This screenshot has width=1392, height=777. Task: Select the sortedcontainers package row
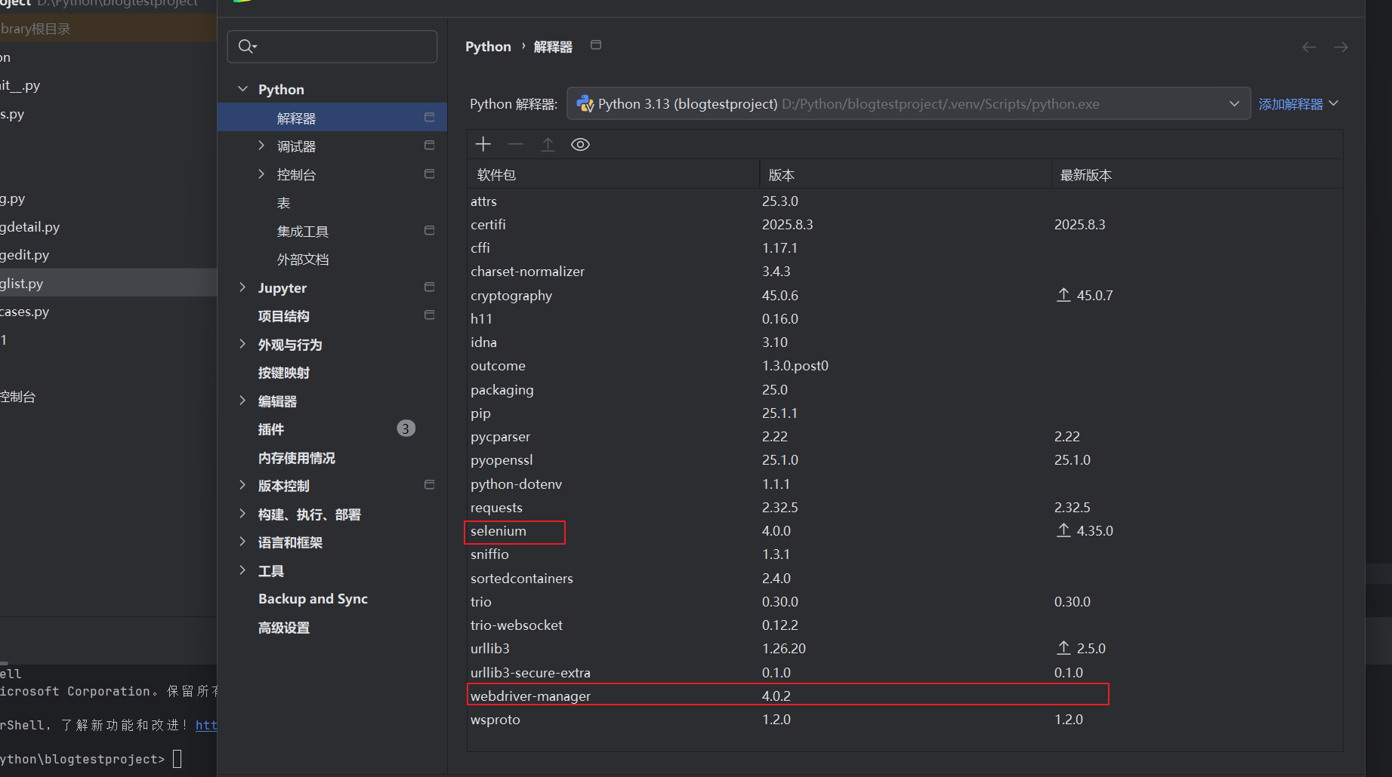[x=905, y=579]
